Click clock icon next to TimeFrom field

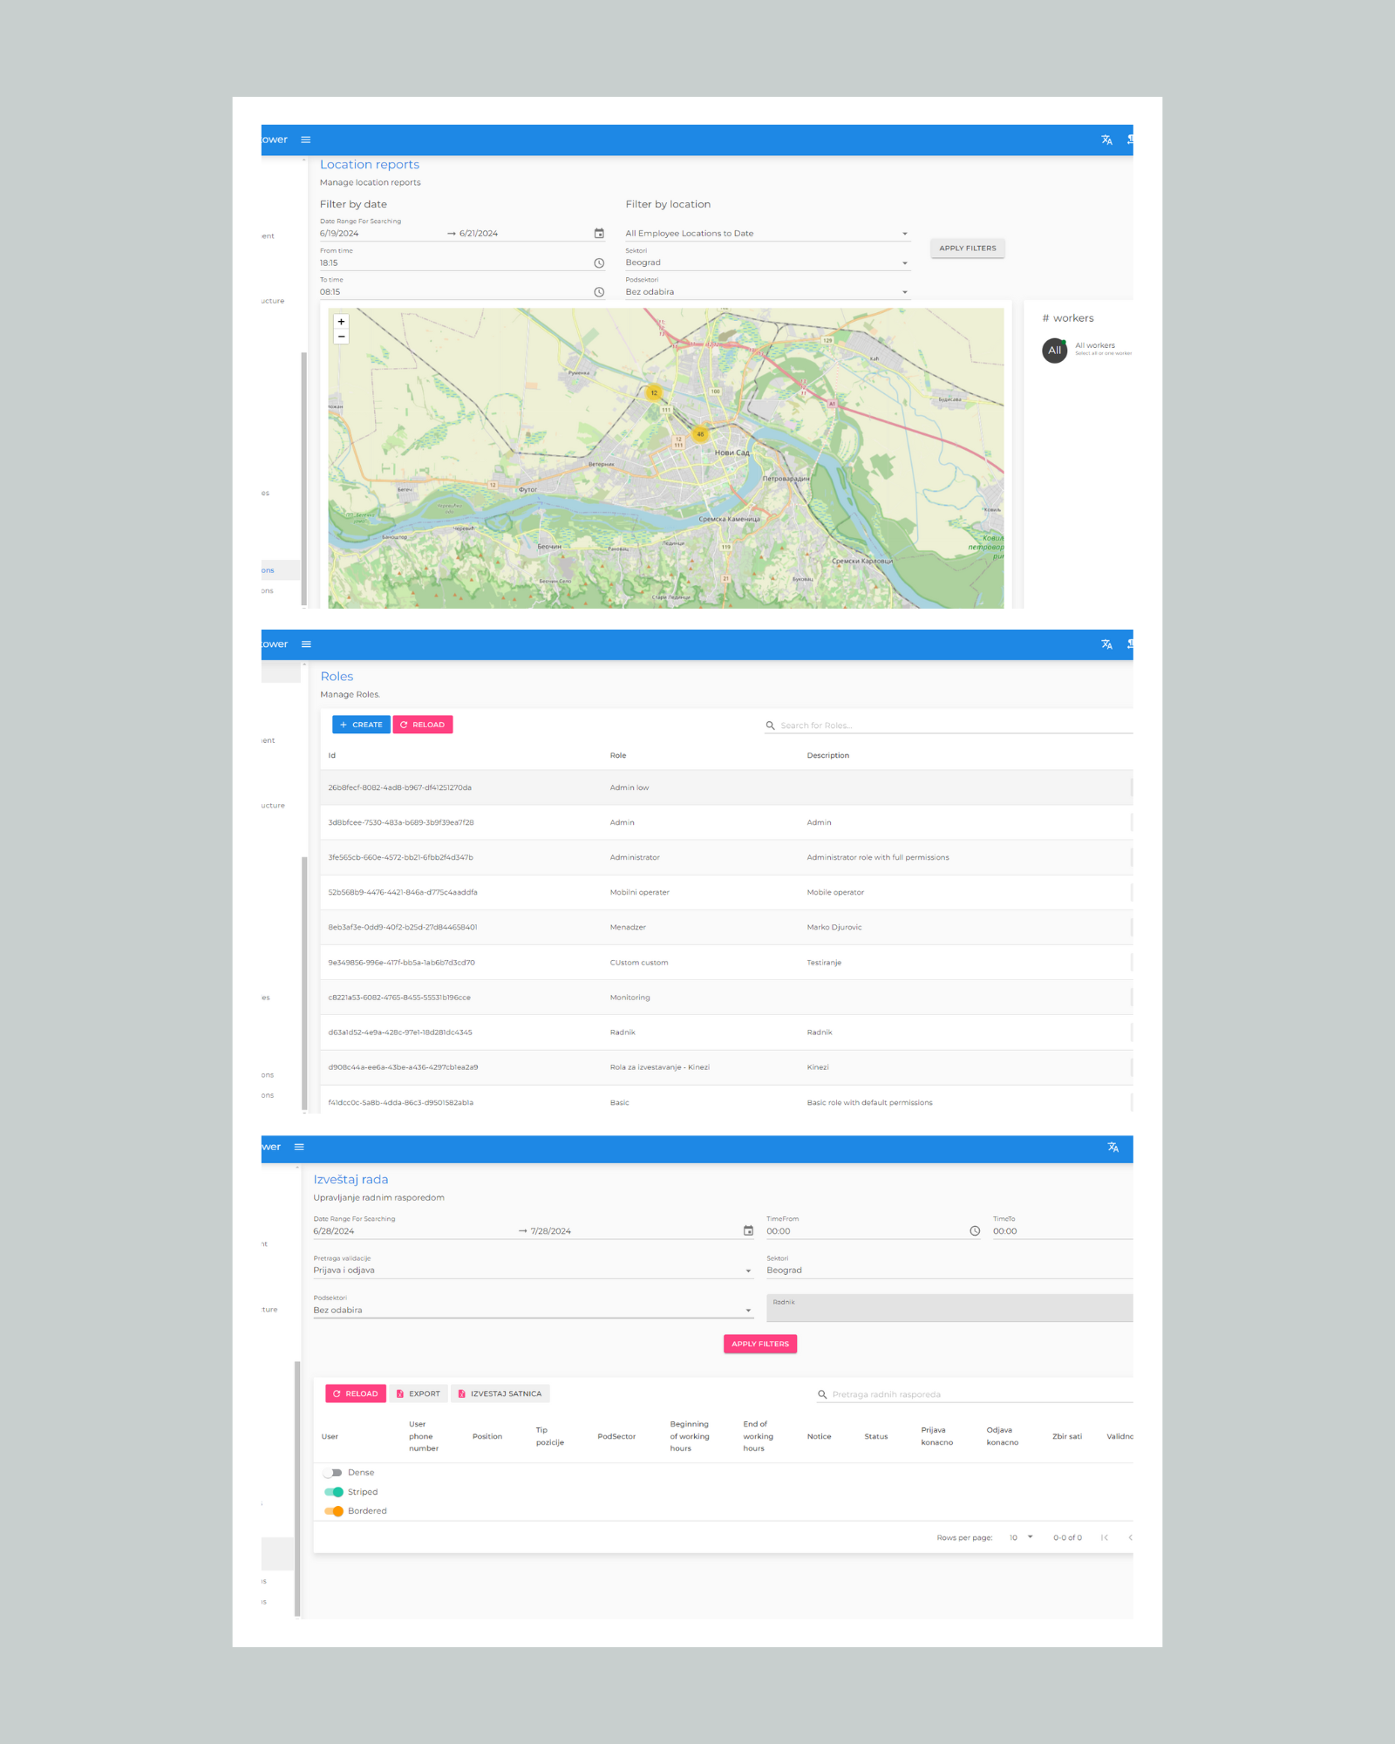[975, 1231]
